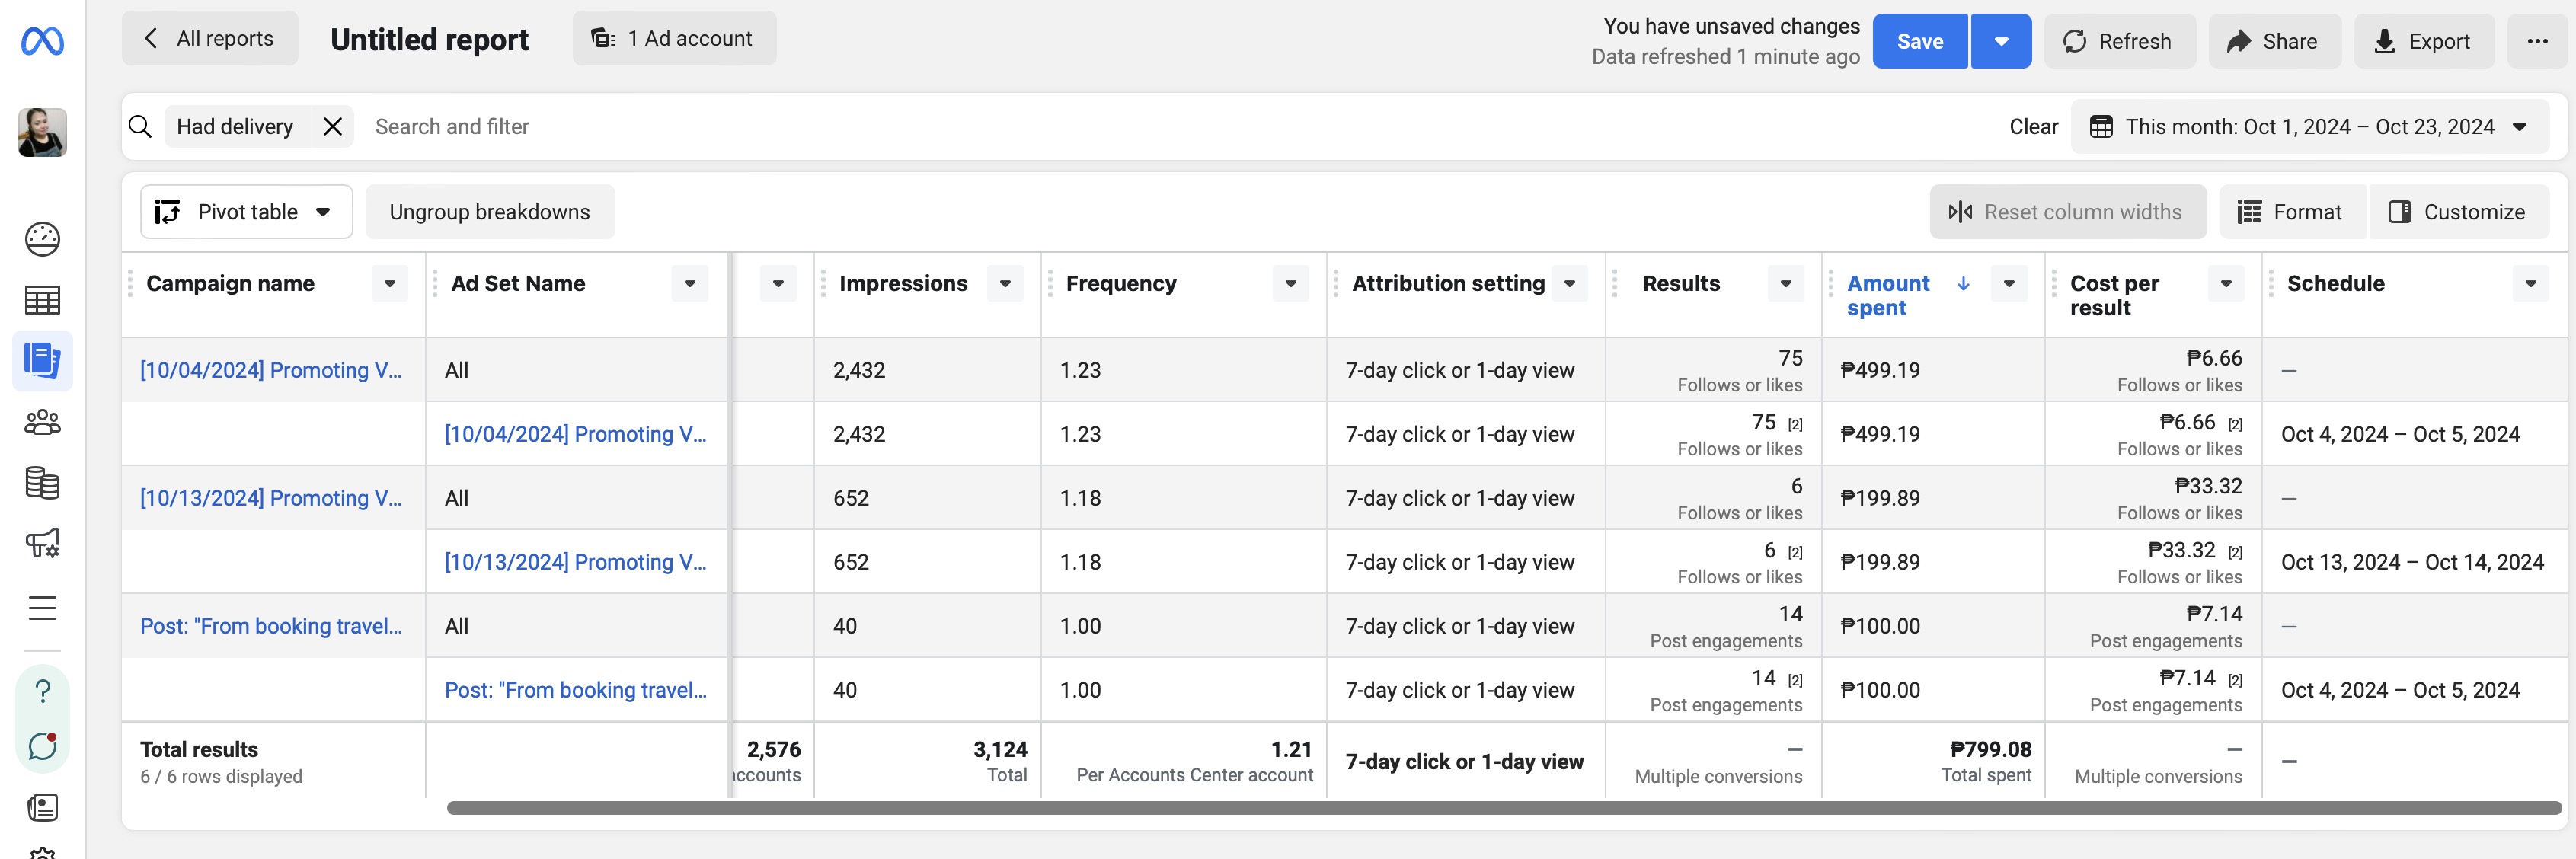Expand the Save options dropdown arrow

coord(2001,41)
